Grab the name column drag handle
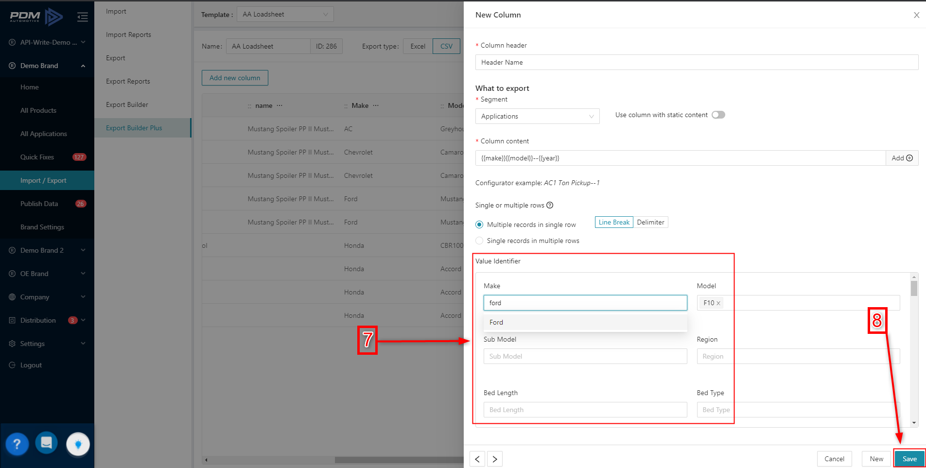This screenshot has height=468, width=926. 249,106
